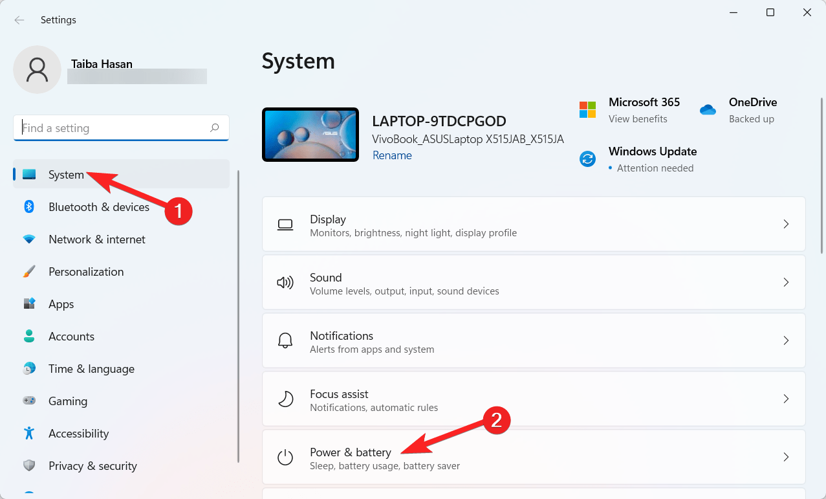
Task: Go to Gaming settings
Action: (122, 401)
